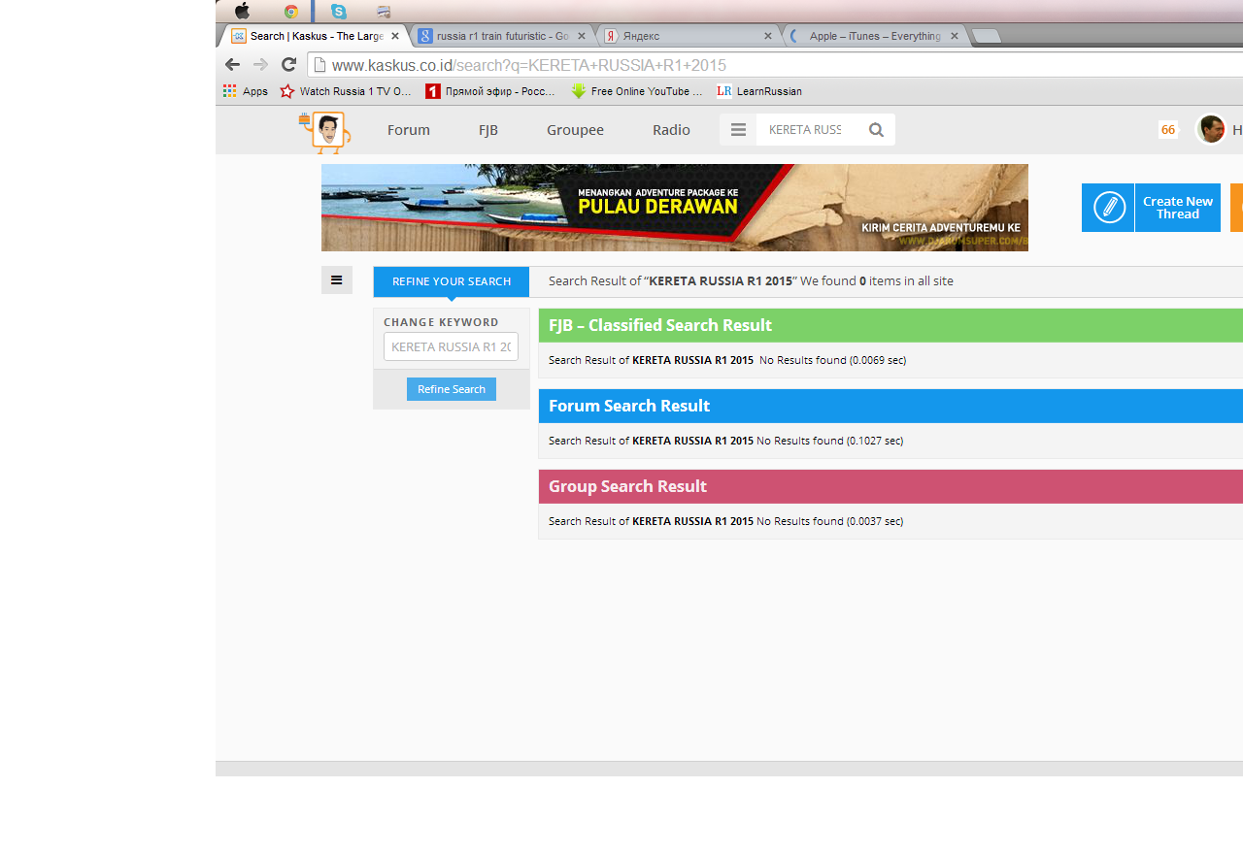Open Watch Russia 1 TV bookmark

[346, 91]
